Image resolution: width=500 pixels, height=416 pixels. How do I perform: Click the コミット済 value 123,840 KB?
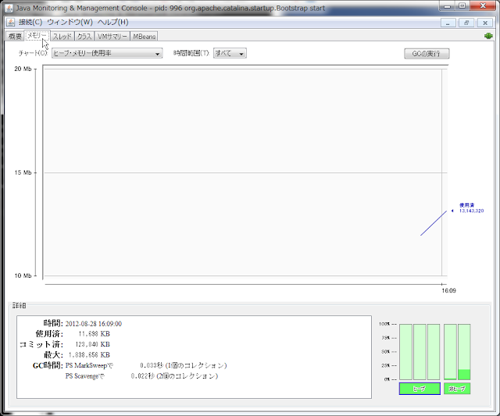92,345
